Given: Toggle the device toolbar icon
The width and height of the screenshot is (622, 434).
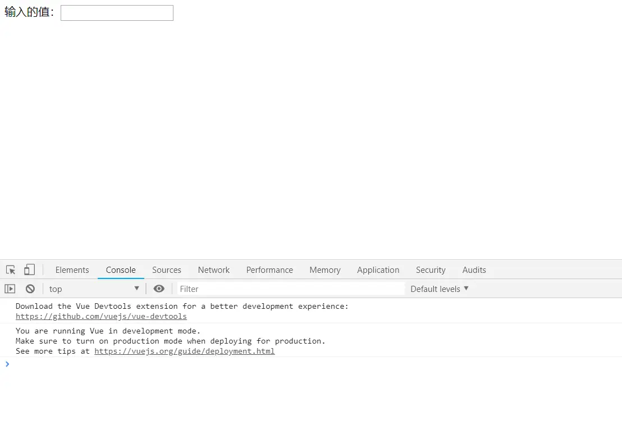Looking at the screenshot, I should coord(29,269).
